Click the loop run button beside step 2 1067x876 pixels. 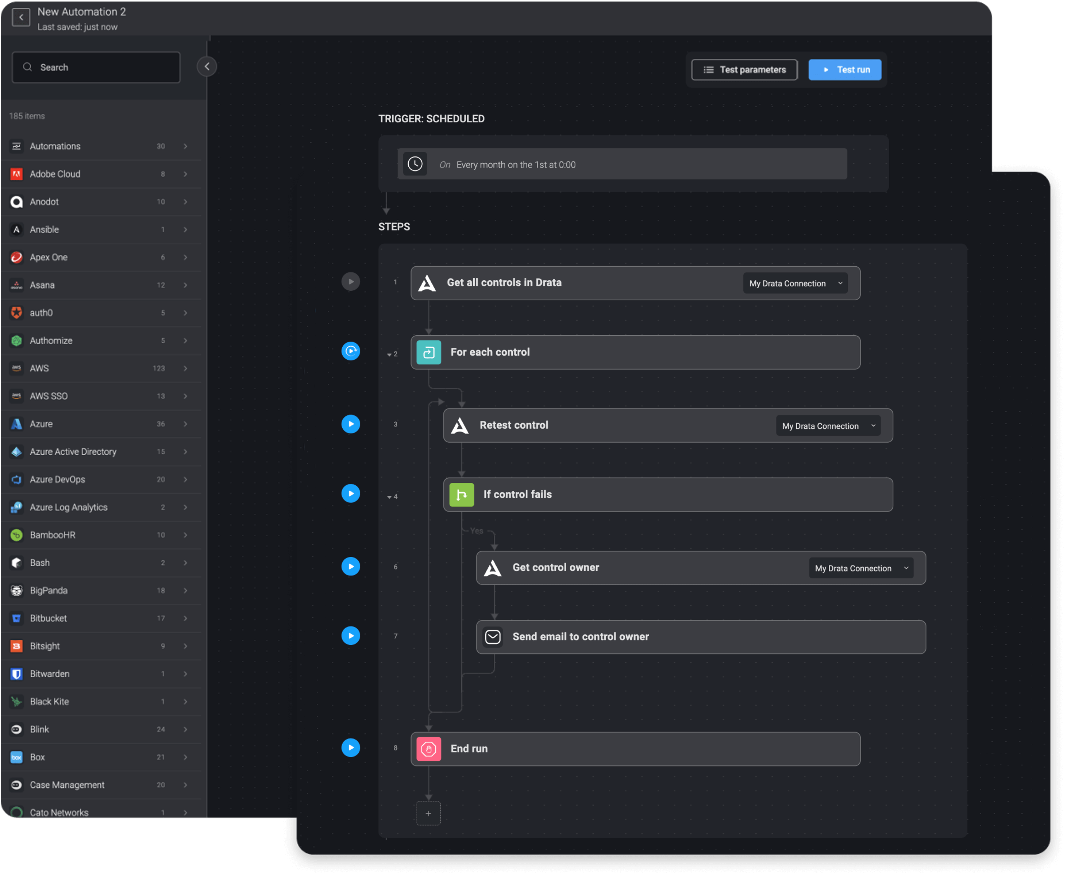click(x=351, y=351)
